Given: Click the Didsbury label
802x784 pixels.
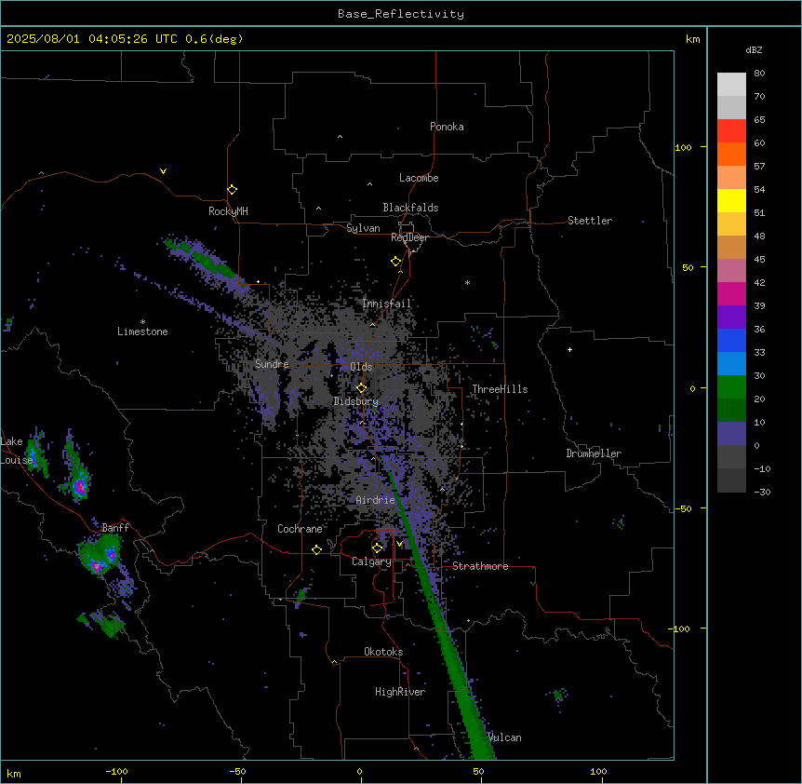Looking at the screenshot, I should [356, 401].
